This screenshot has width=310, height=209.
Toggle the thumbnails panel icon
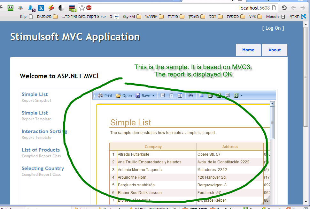point(180,95)
